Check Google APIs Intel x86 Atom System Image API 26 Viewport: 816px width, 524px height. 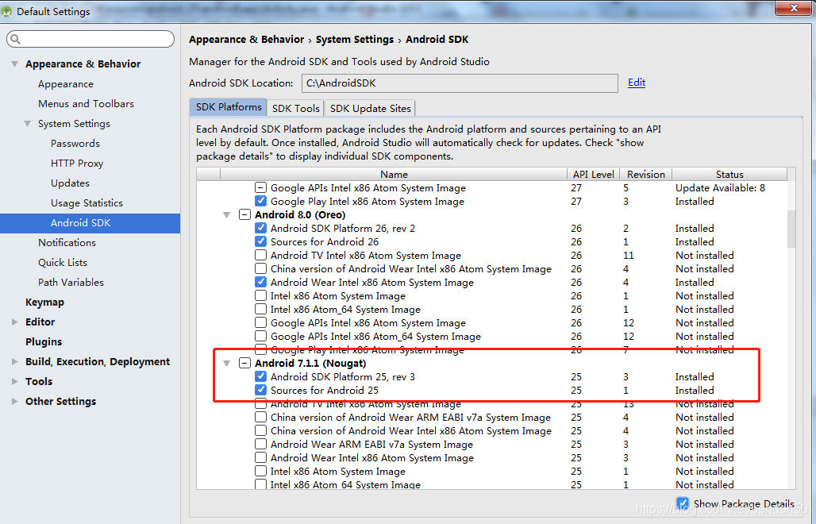click(260, 323)
